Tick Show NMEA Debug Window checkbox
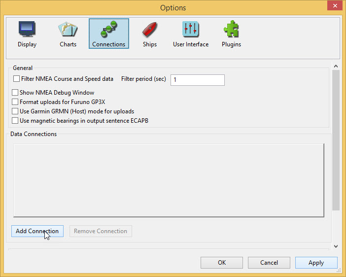346x277 pixels. (16, 93)
